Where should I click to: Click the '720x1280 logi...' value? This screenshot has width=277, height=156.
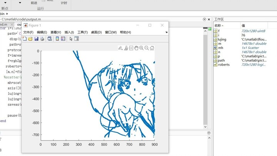point(254,65)
